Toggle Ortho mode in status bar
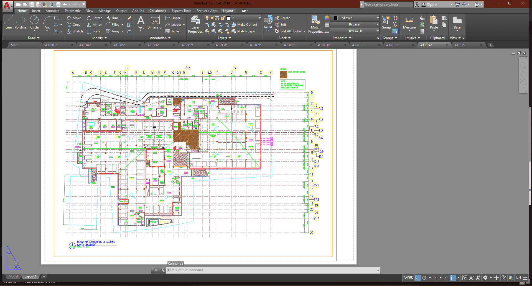The image size is (532, 286). 418,278
